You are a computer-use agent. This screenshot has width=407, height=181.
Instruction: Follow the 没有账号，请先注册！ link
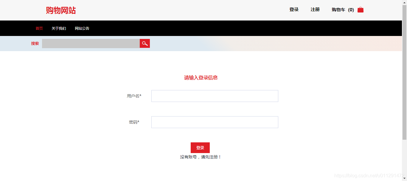(201, 157)
